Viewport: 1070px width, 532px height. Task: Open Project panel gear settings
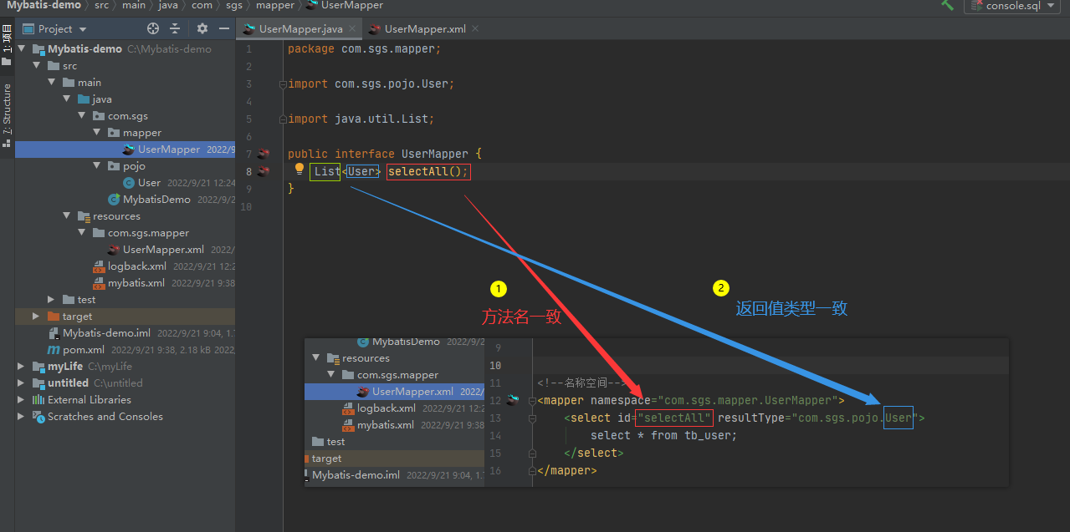202,28
